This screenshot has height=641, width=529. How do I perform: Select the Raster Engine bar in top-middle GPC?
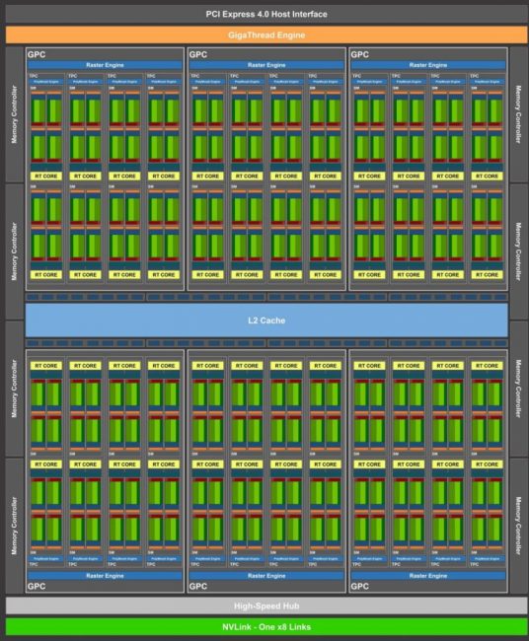click(x=266, y=65)
